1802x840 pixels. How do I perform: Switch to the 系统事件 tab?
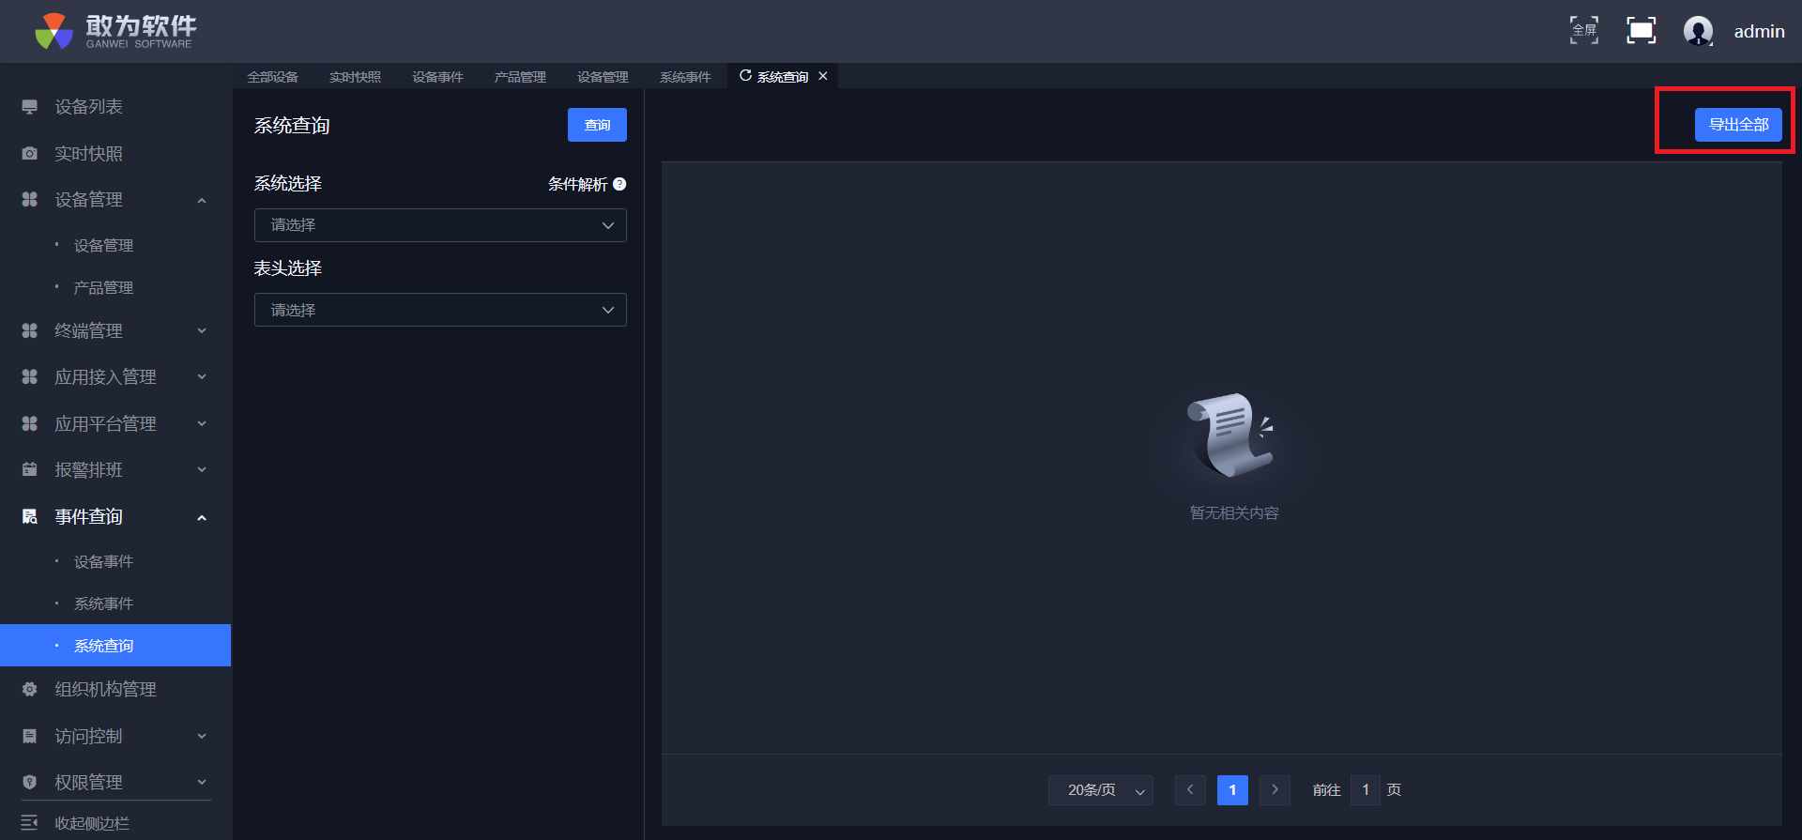[x=686, y=77]
